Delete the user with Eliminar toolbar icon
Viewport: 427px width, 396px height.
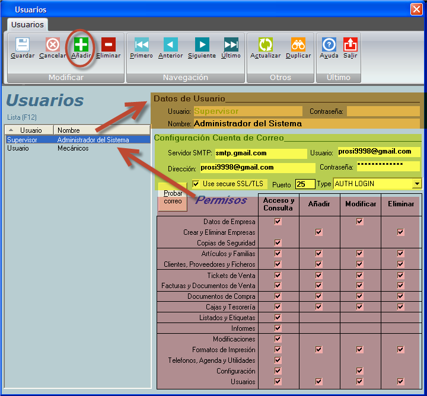pos(109,44)
